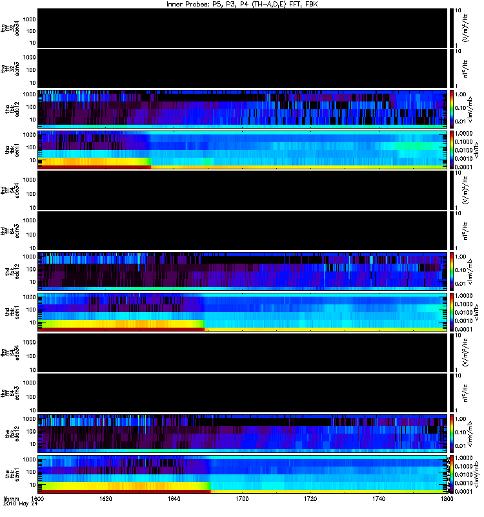Click the 1740 time axis label
Image resolution: width=484 pixels, height=517 pixels.
(379, 498)
